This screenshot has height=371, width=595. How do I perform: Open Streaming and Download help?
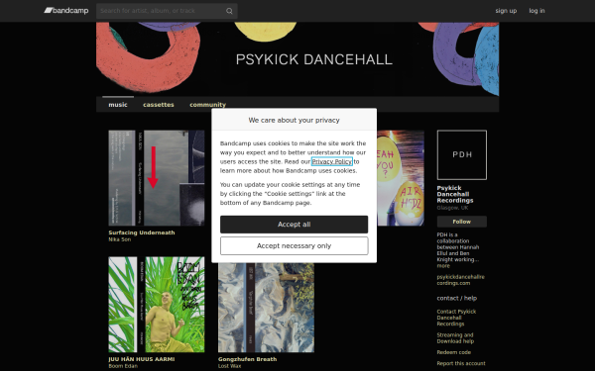click(455, 338)
